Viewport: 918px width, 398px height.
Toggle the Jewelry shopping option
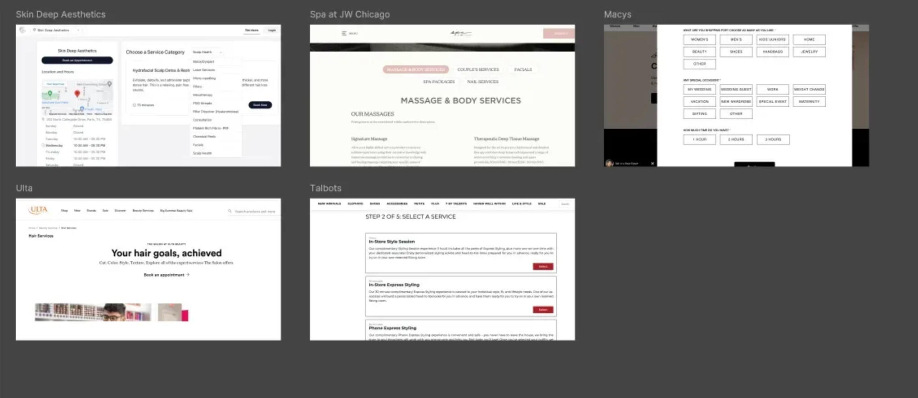(x=809, y=52)
